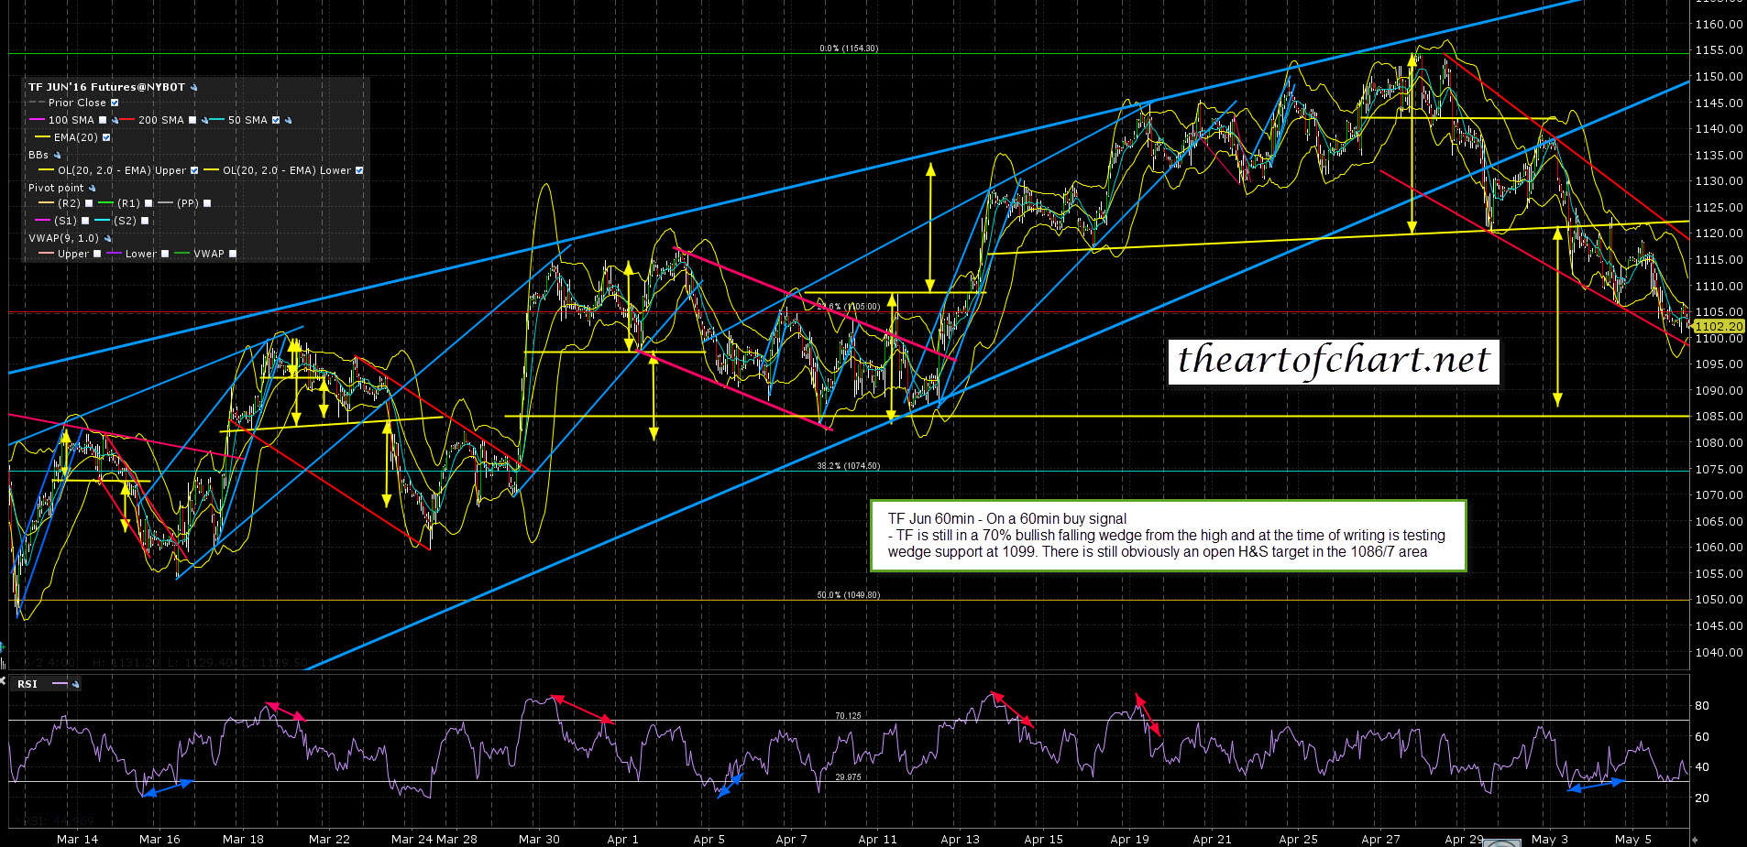Image resolution: width=1747 pixels, height=847 pixels.
Task: Disable the EMA(20) checkbox
Action: [x=106, y=137]
